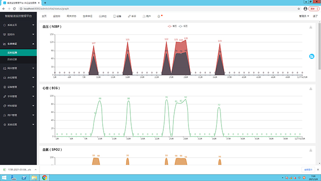The height and width of the screenshot is (181, 321).
Task: Open the downloaded 17床-2021-03-04 xls file
Action: click(x=18, y=170)
